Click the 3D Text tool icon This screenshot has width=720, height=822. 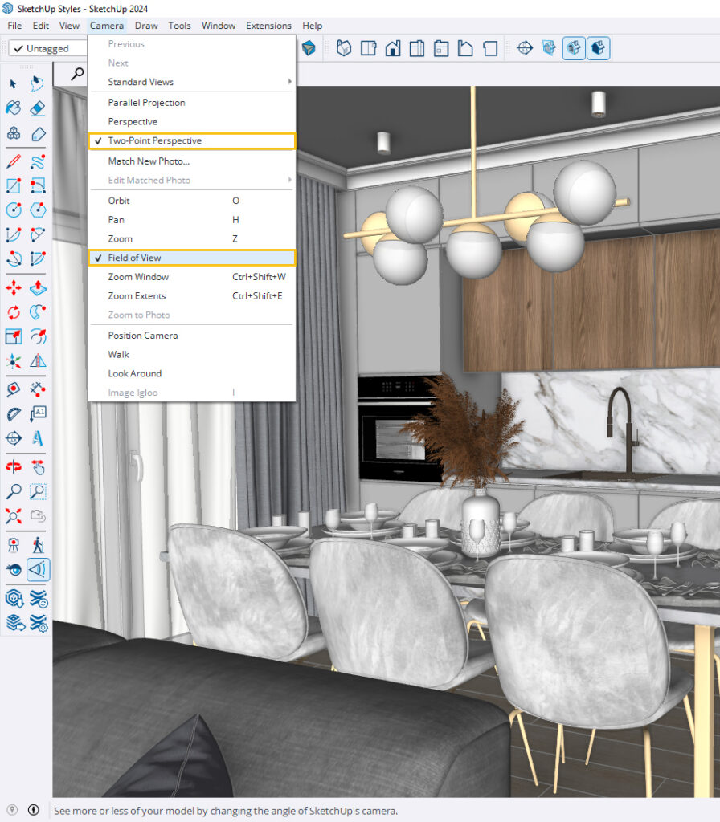[38, 438]
